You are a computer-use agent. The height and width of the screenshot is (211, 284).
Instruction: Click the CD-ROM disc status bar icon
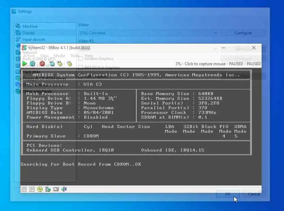[40, 189]
